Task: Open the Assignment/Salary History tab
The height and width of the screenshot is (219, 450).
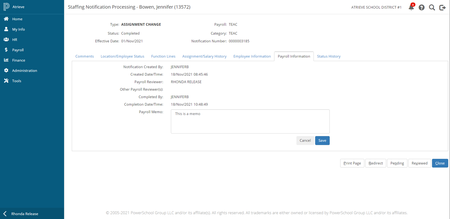Action: coord(204,56)
